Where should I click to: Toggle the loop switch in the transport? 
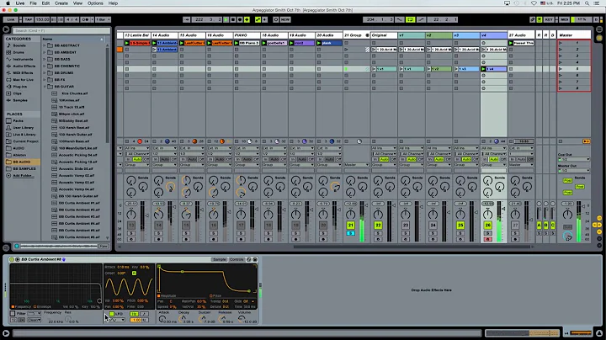[410, 19]
